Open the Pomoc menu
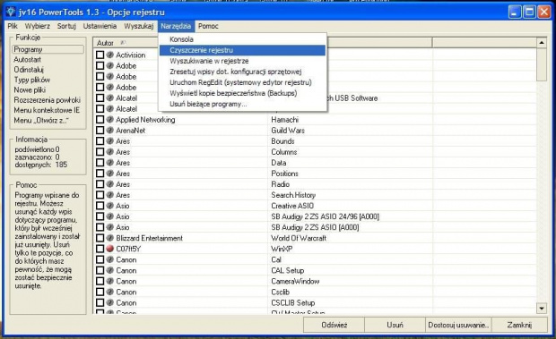This screenshot has height=339, width=556. (x=208, y=26)
